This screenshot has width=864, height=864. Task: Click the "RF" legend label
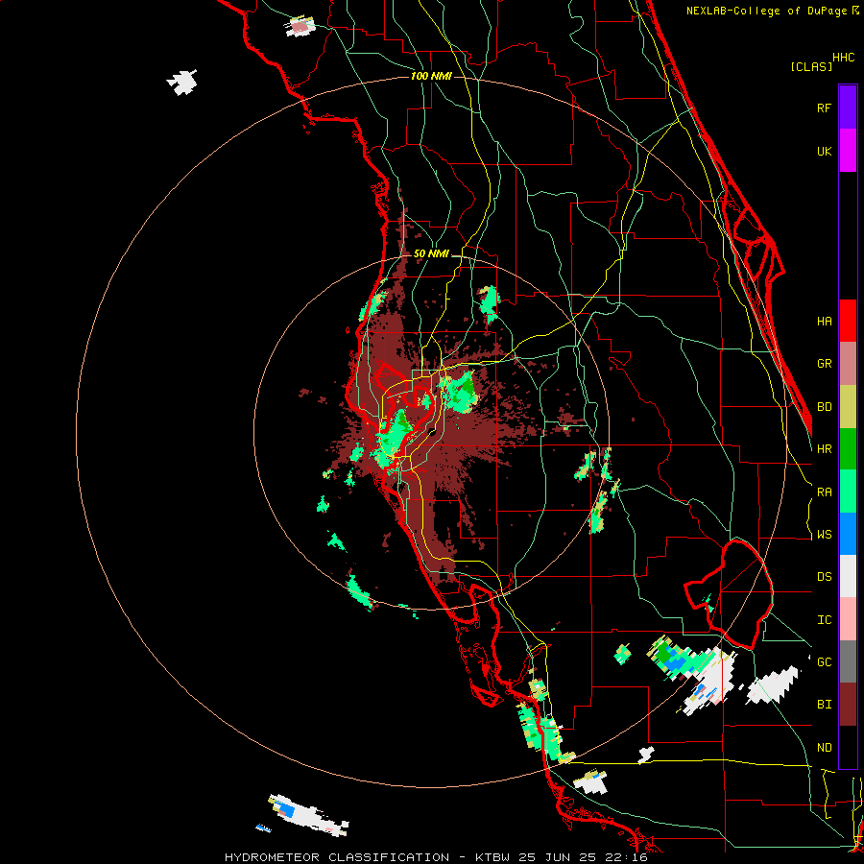(824, 108)
